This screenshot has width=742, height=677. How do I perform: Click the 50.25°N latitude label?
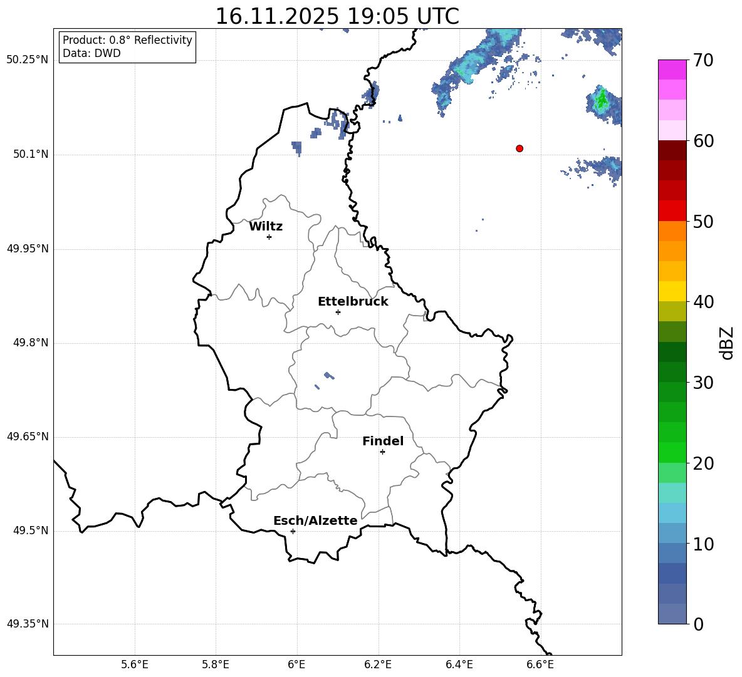tap(28, 60)
